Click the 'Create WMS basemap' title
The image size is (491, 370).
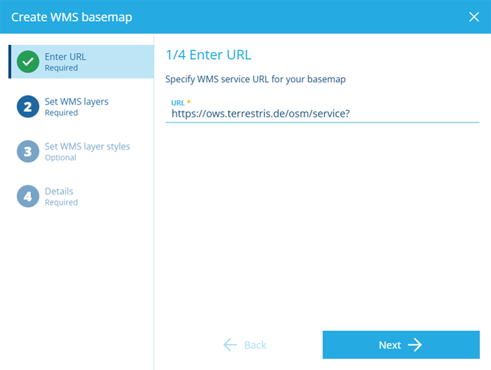coord(71,17)
